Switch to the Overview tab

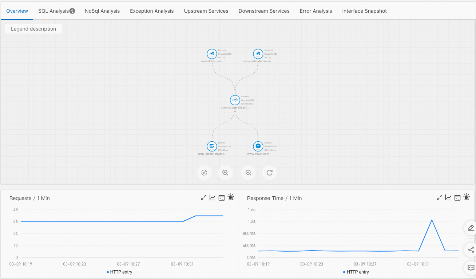[x=17, y=11]
